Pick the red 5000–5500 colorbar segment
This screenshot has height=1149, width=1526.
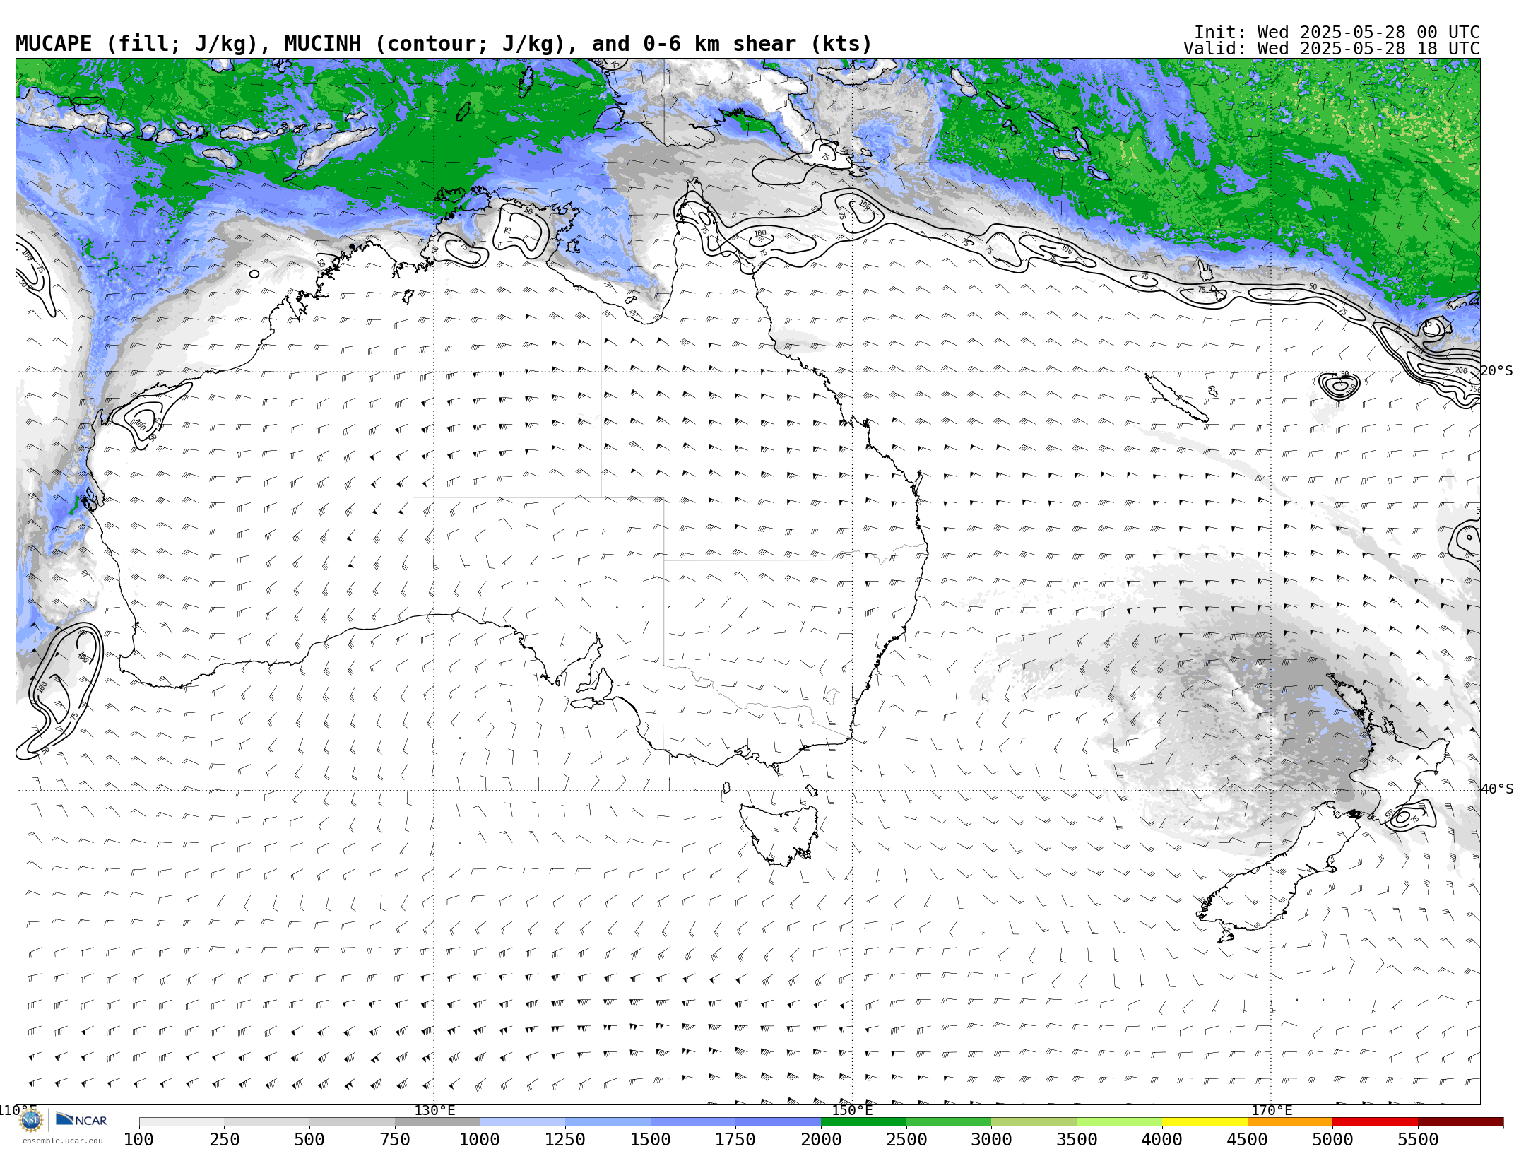click(1375, 1122)
